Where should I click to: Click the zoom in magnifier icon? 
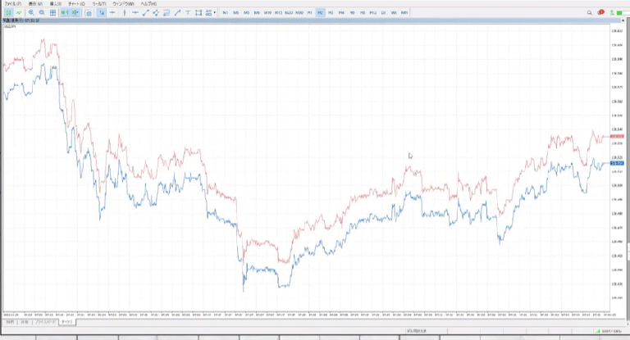click(x=31, y=13)
